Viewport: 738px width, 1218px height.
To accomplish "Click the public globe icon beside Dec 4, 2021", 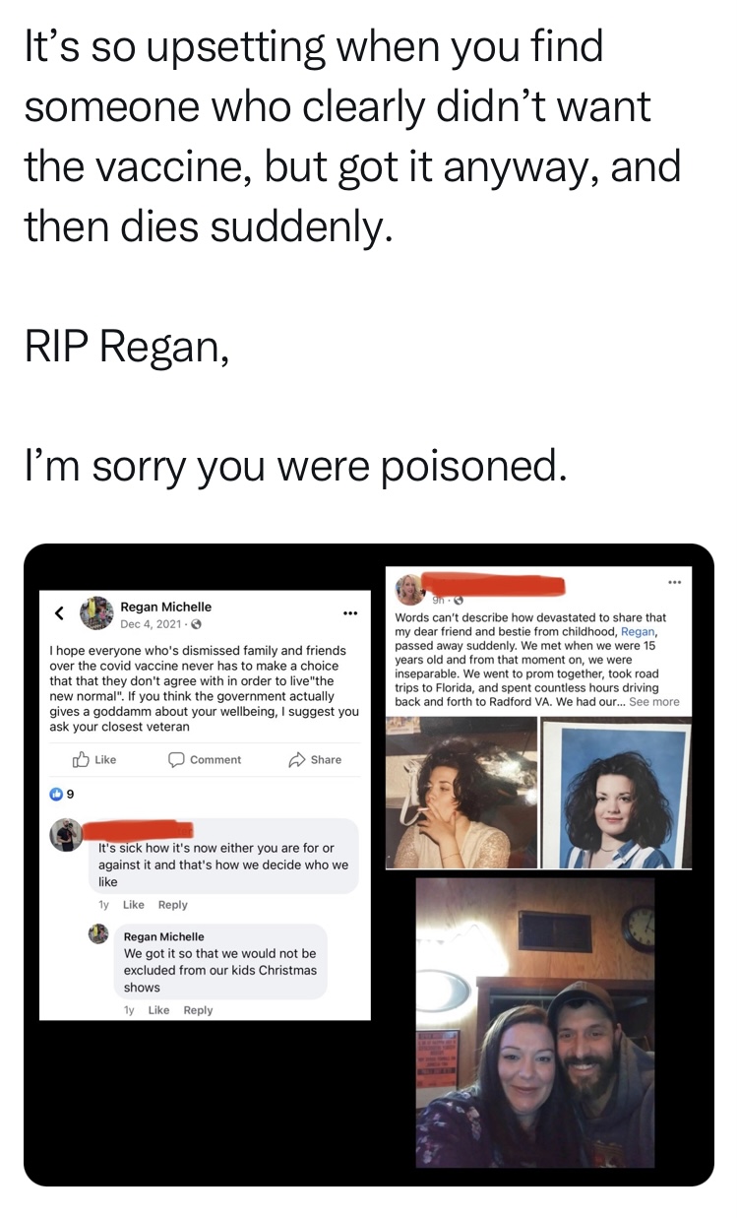I will (x=196, y=624).
